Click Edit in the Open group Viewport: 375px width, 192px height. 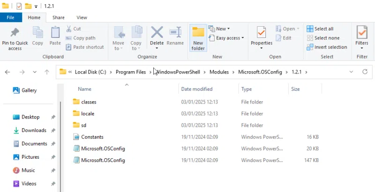(284, 38)
